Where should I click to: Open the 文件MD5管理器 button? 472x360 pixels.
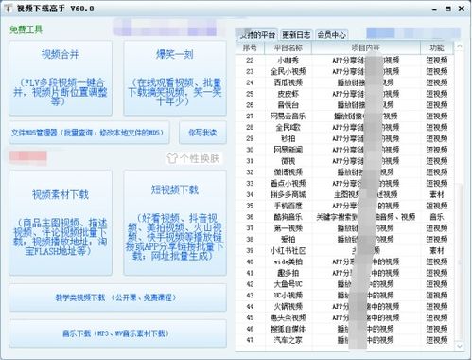point(89,133)
